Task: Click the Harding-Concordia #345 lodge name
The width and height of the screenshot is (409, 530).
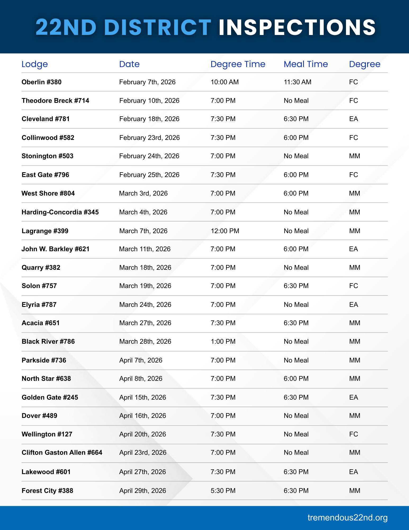Action: tap(60, 212)
